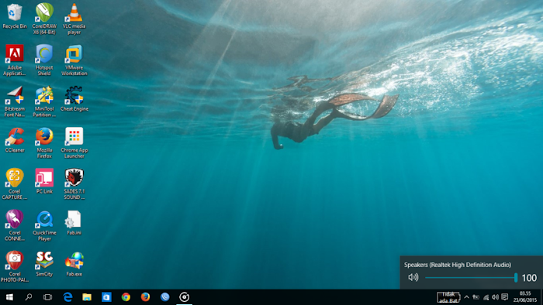Screen dimensions: 543x305
Task: Open the Action Center notifications icon
Action: click(x=505, y=297)
